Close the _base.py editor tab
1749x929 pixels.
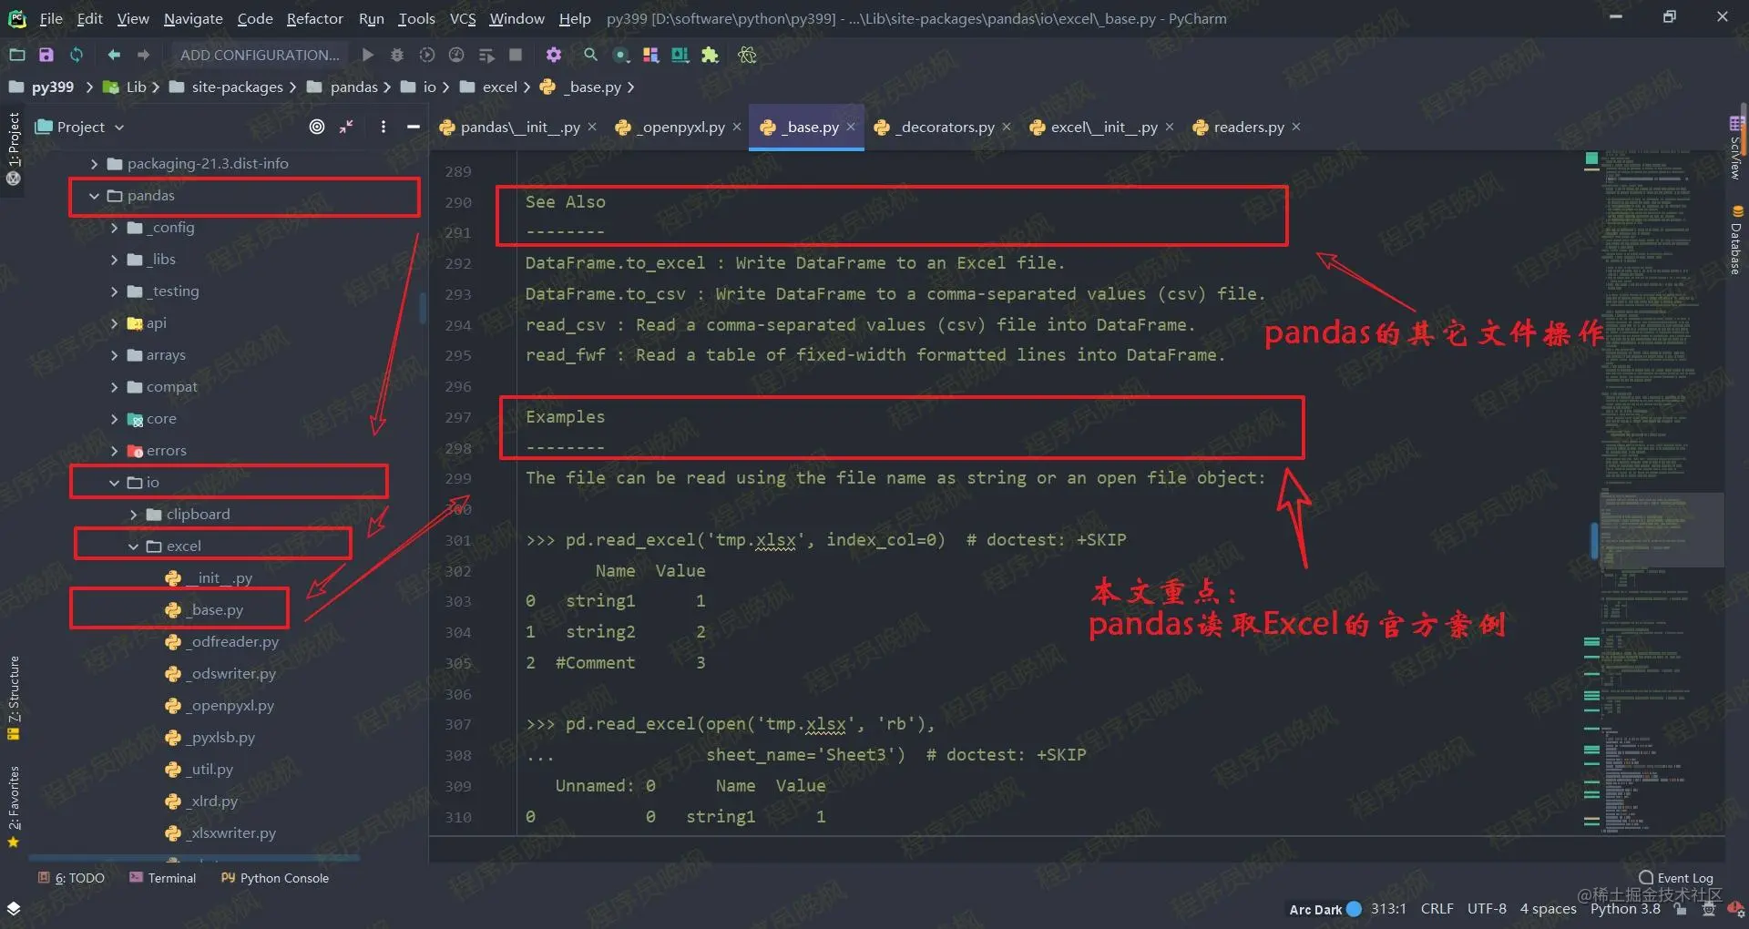(x=851, y=127)
